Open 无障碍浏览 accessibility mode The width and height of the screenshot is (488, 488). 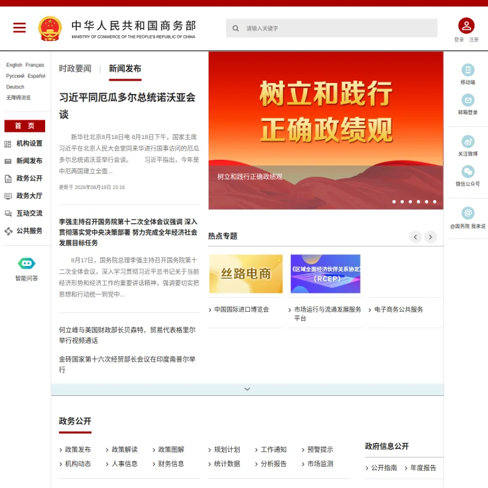tap(18, 98)
